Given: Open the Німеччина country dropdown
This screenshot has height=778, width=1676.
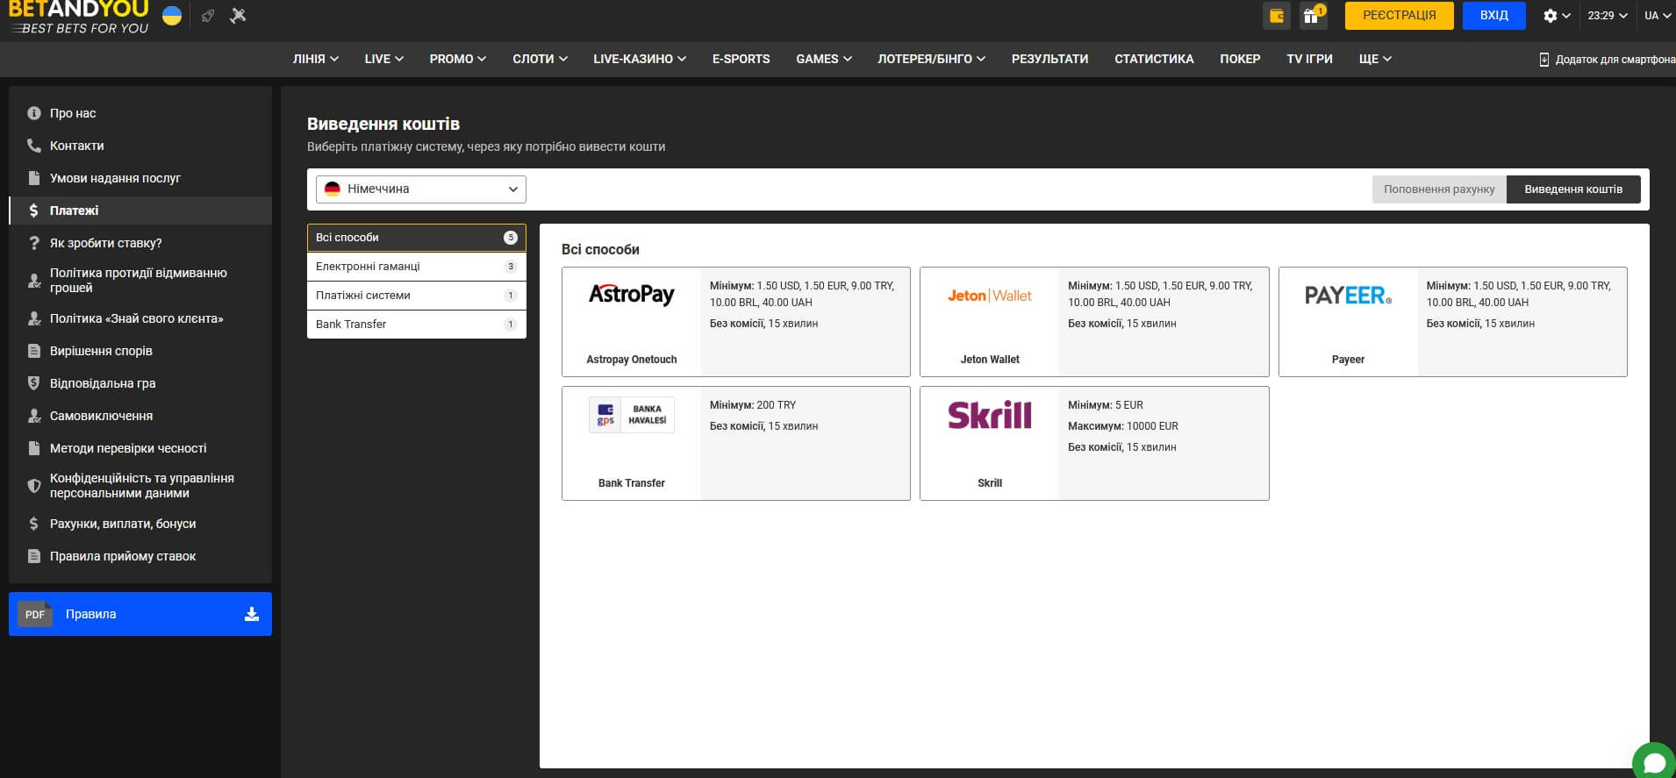Looking at the screenshot, I should [x=421, y=189].
